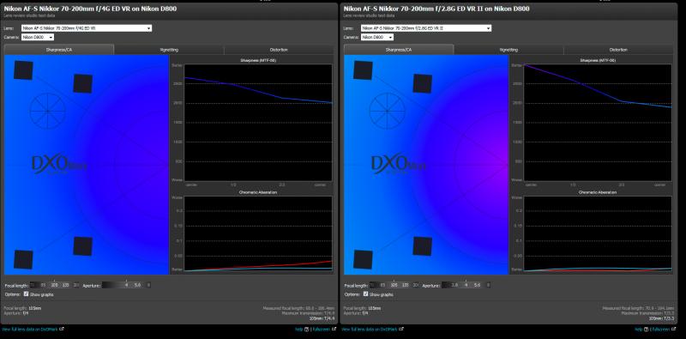Set left aperture slider to 5.6
This screenshot has width=686, height=339.
click(137, 285)
